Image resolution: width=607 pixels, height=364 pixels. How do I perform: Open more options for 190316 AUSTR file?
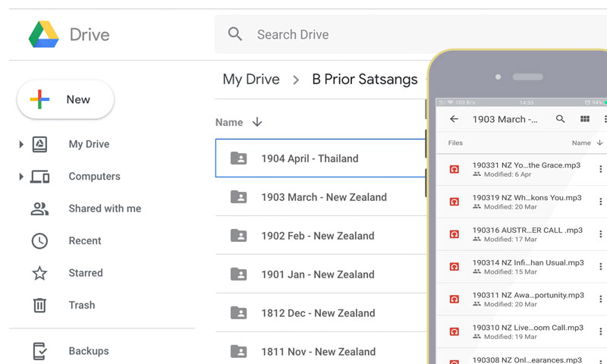point(600,234)
